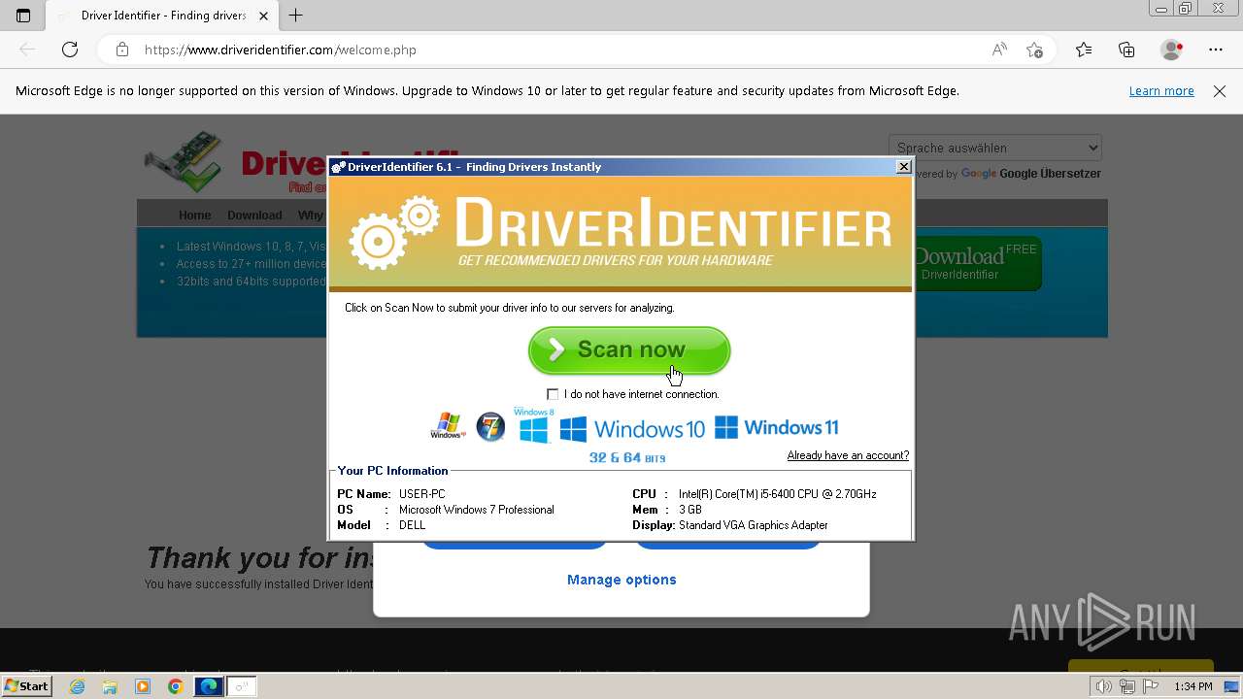Open Action Center flag tray icon
Viewport: 1243px width, 699px height.
click(x=1150, y=686)
